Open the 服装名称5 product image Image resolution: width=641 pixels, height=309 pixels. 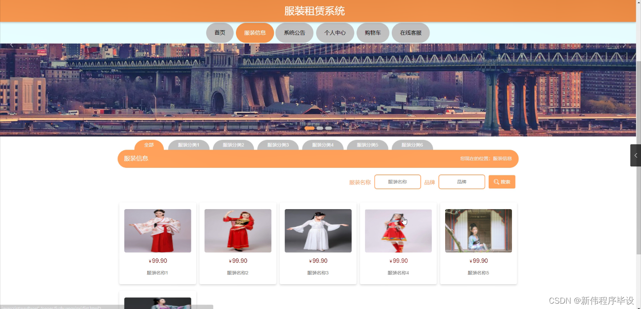pos(479,231)
